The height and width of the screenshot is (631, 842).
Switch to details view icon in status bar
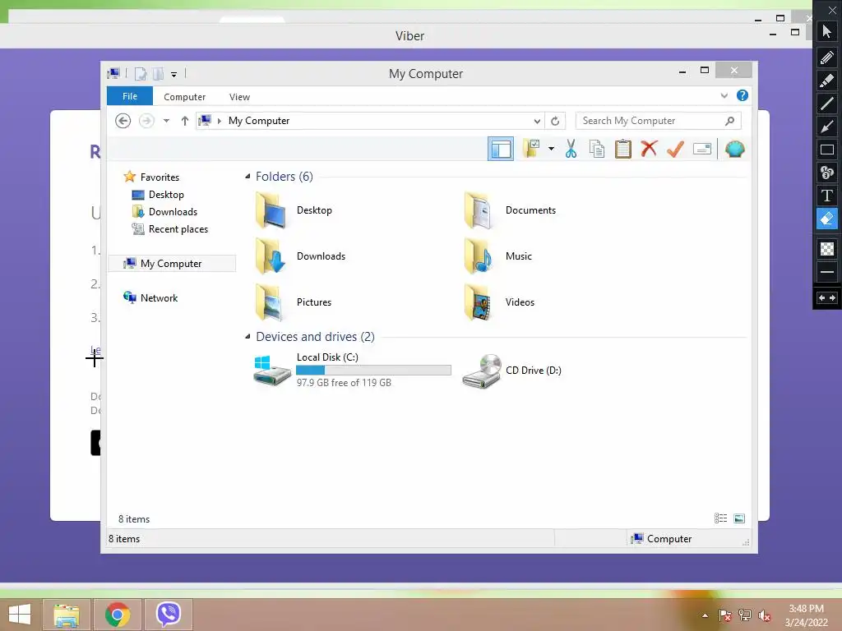click(720, 518)
